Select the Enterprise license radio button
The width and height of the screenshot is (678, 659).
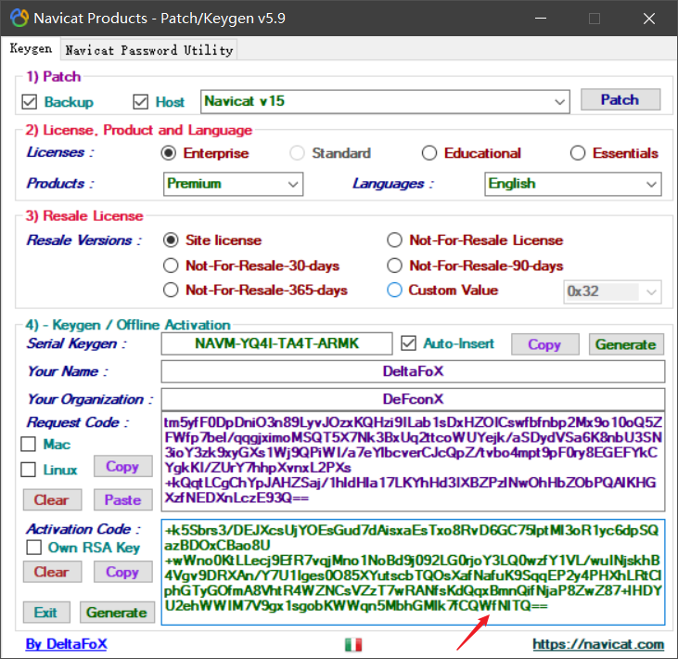pos(169,153)
